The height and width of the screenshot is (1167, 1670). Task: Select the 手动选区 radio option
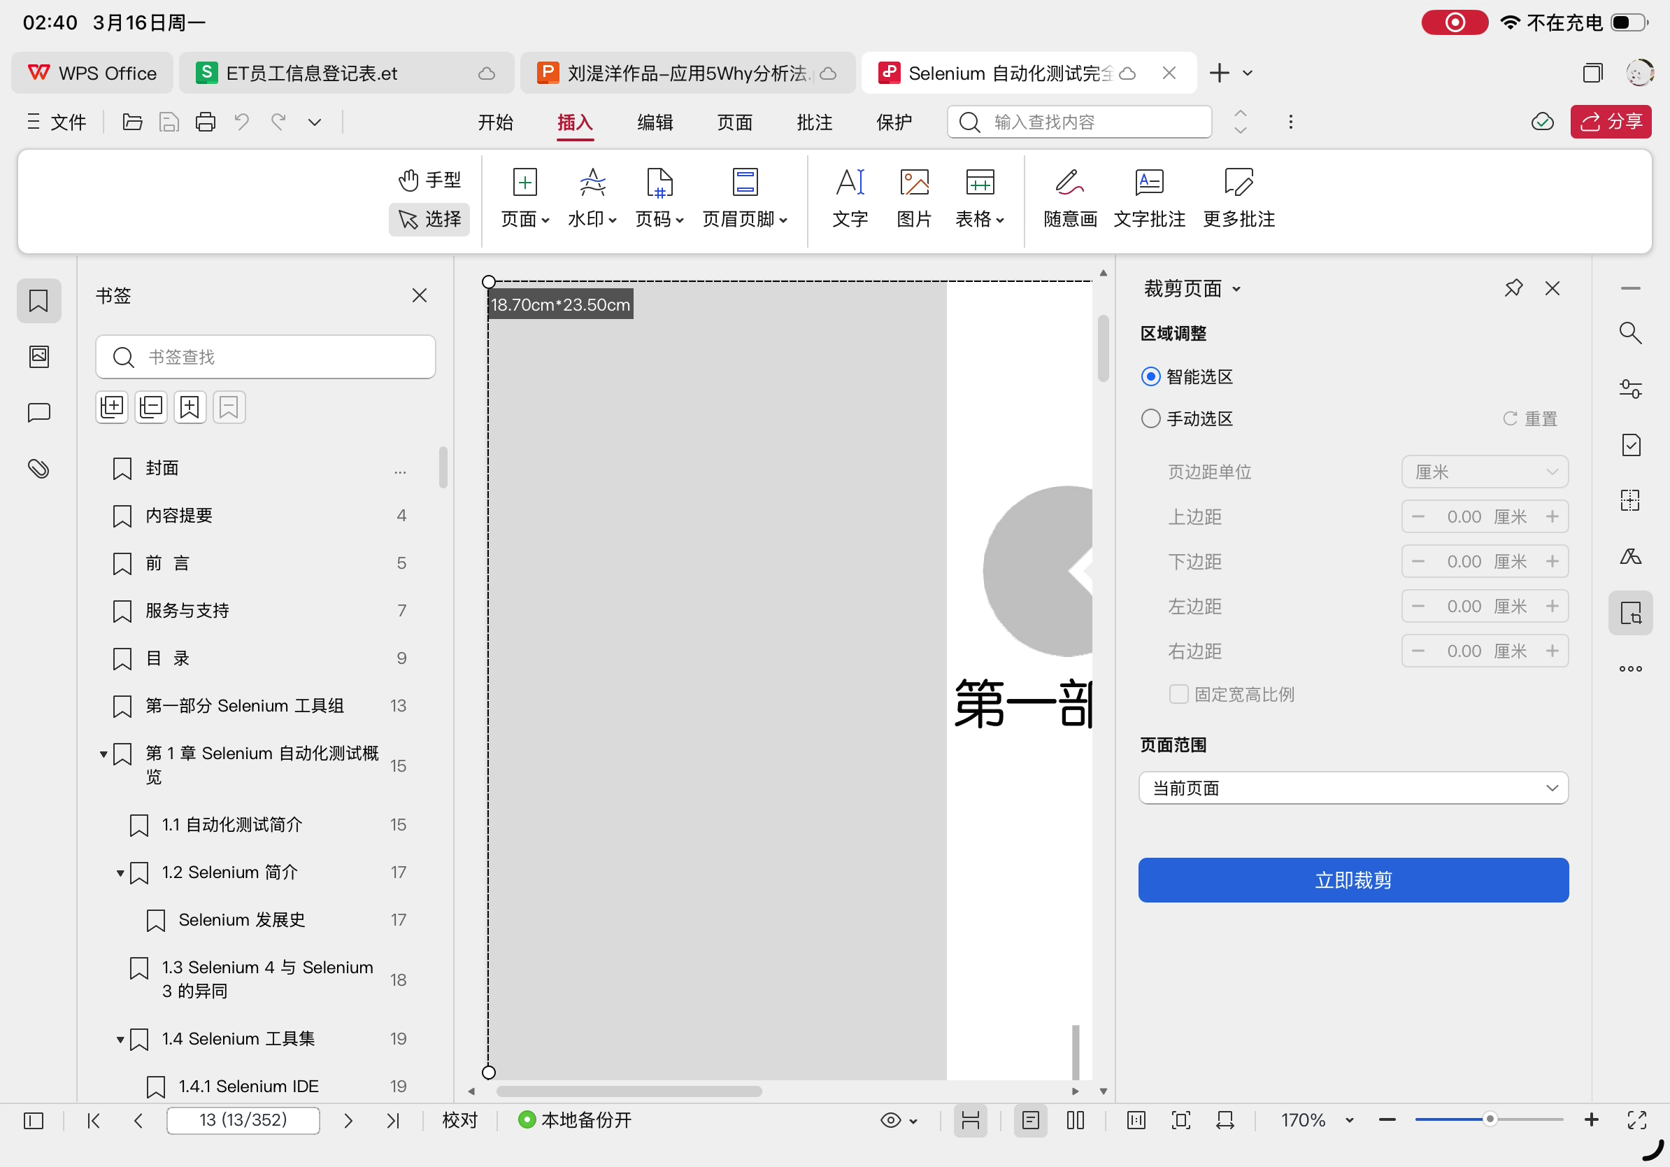click(1150, 418)
